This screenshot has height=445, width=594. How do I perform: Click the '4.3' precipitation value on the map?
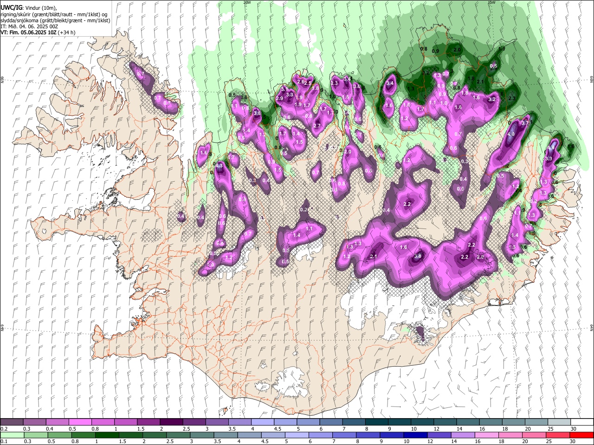click(x=219, y=165)
